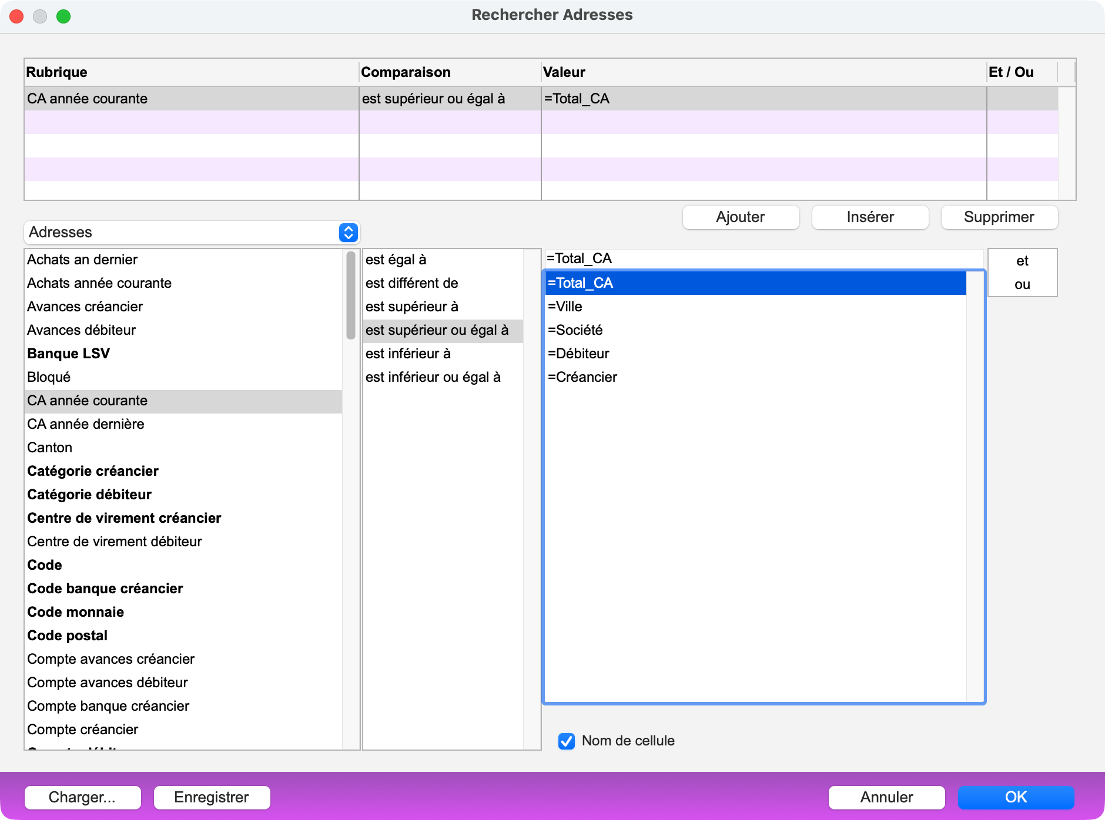Choose =Débiteur from value suggestions
1105x820 pixels.
(578, 354)
